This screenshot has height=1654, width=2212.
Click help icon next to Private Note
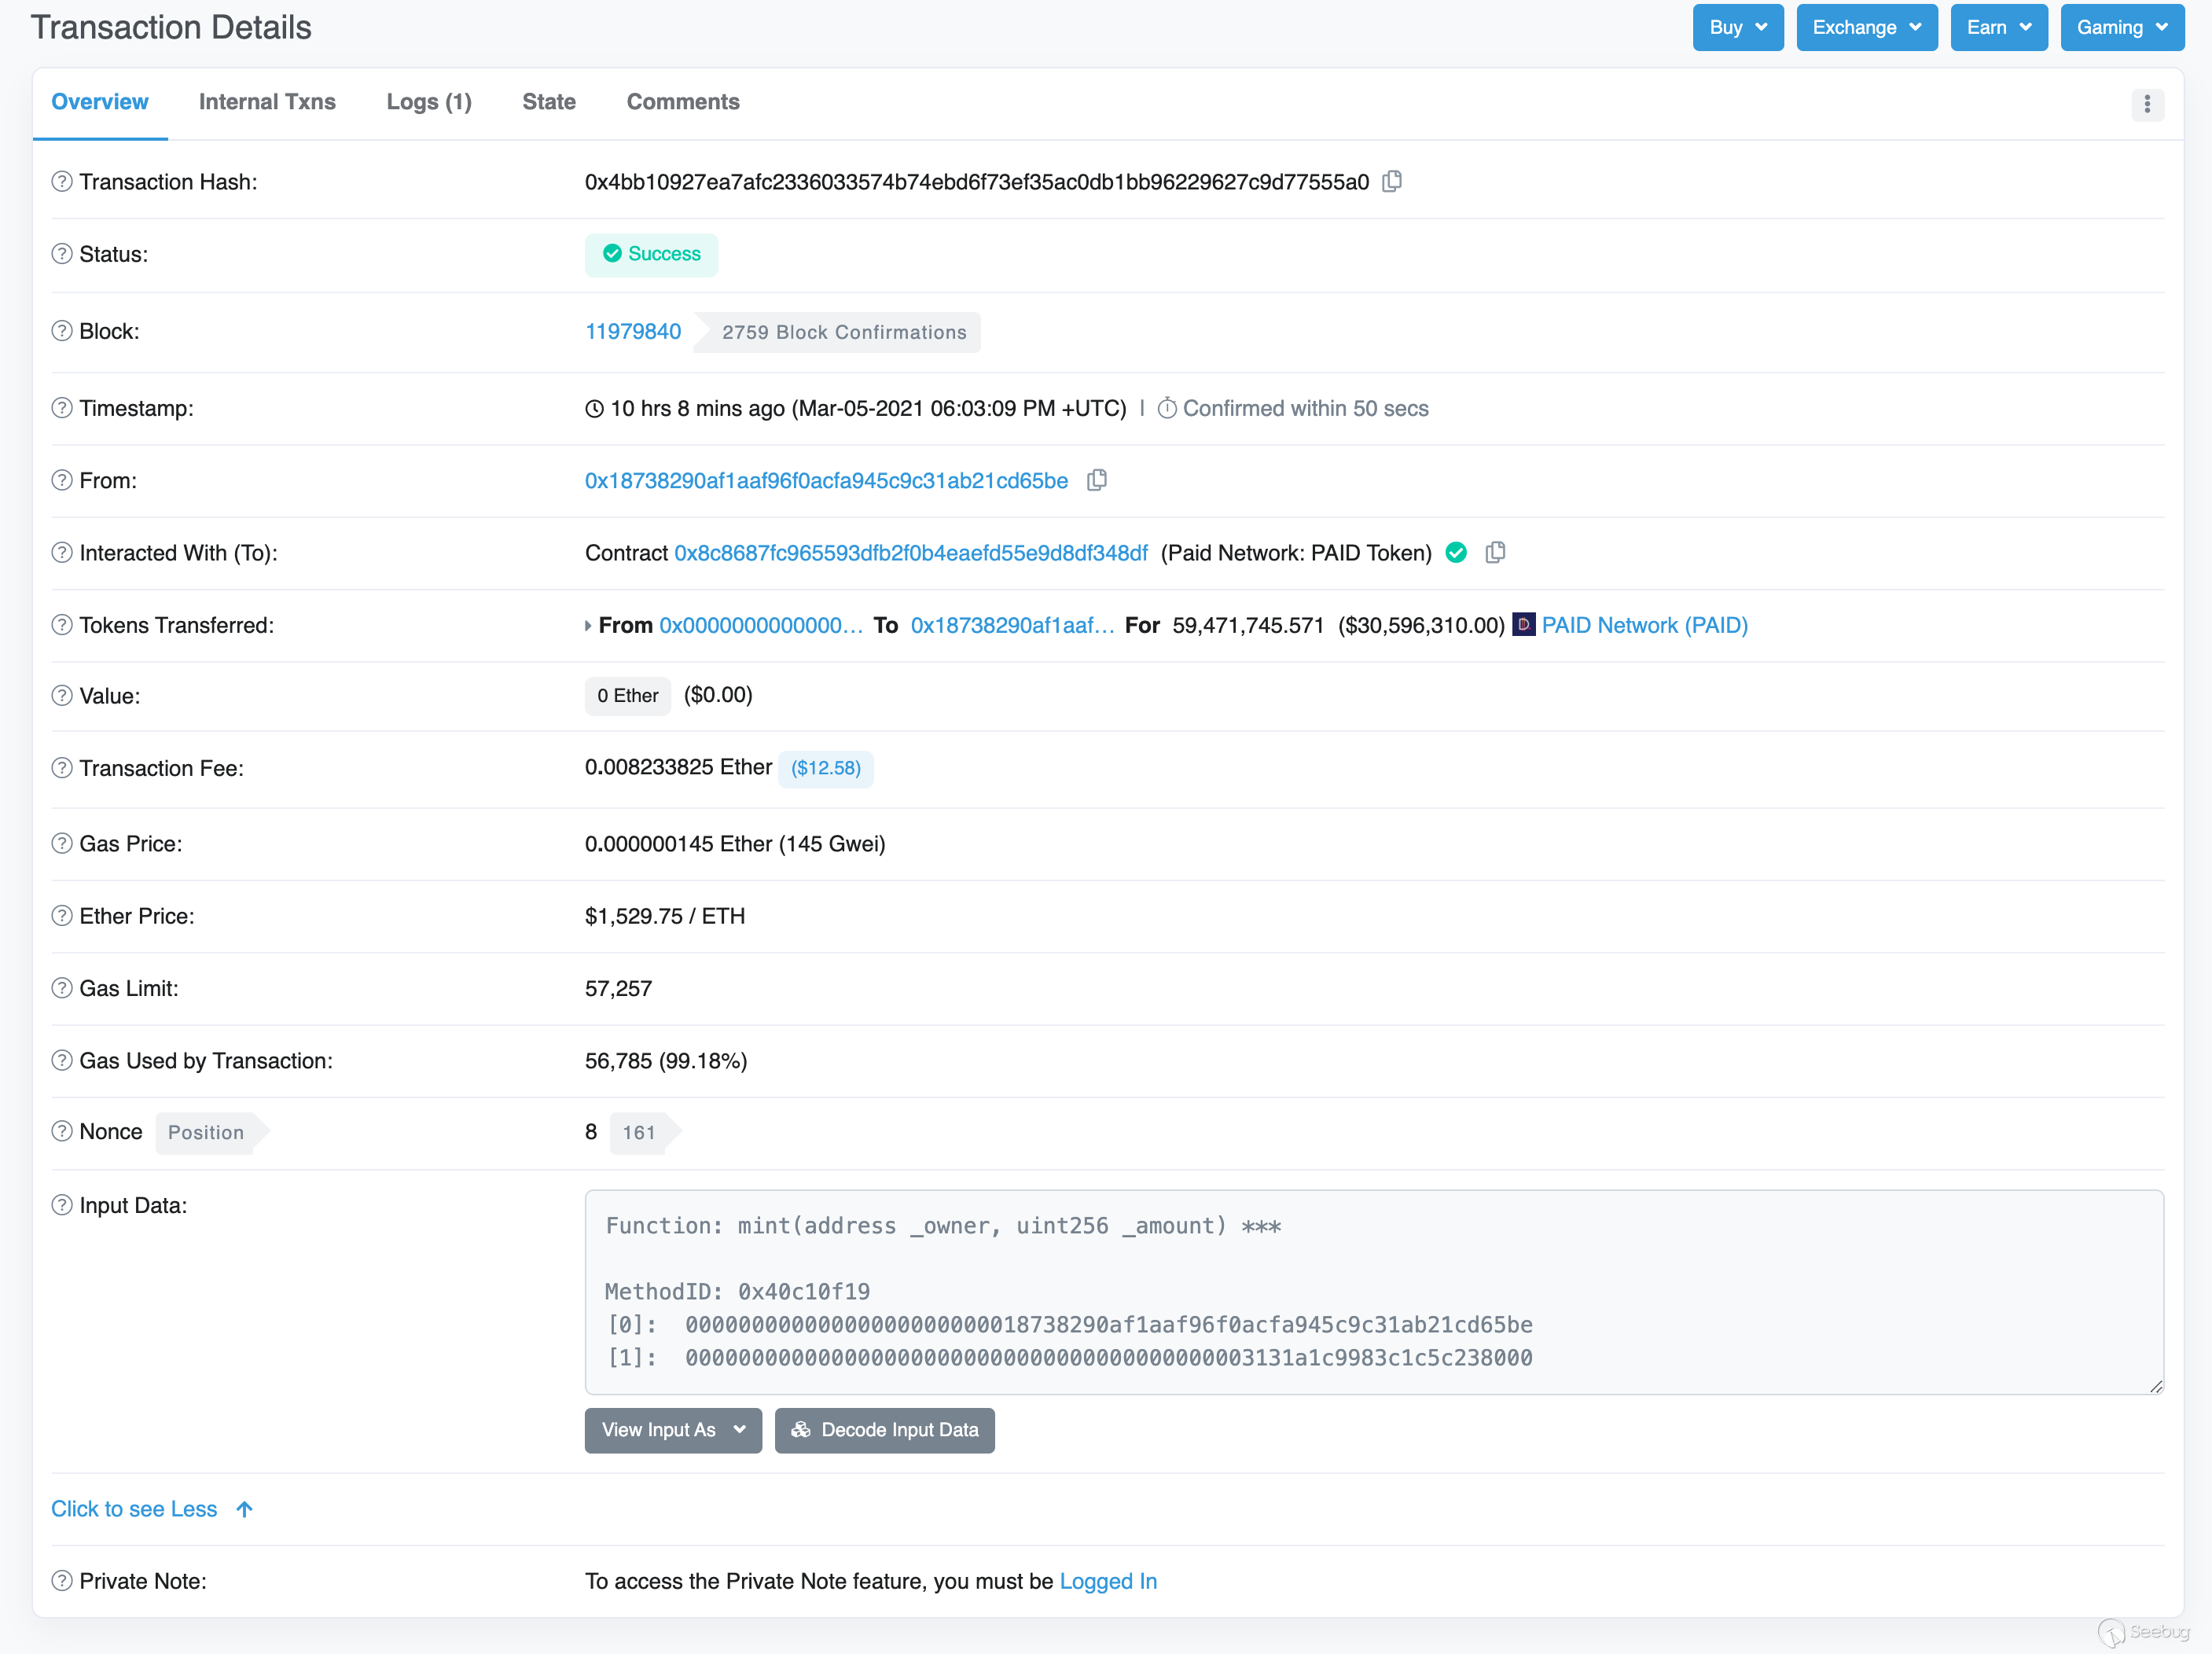coord(62,1581)
